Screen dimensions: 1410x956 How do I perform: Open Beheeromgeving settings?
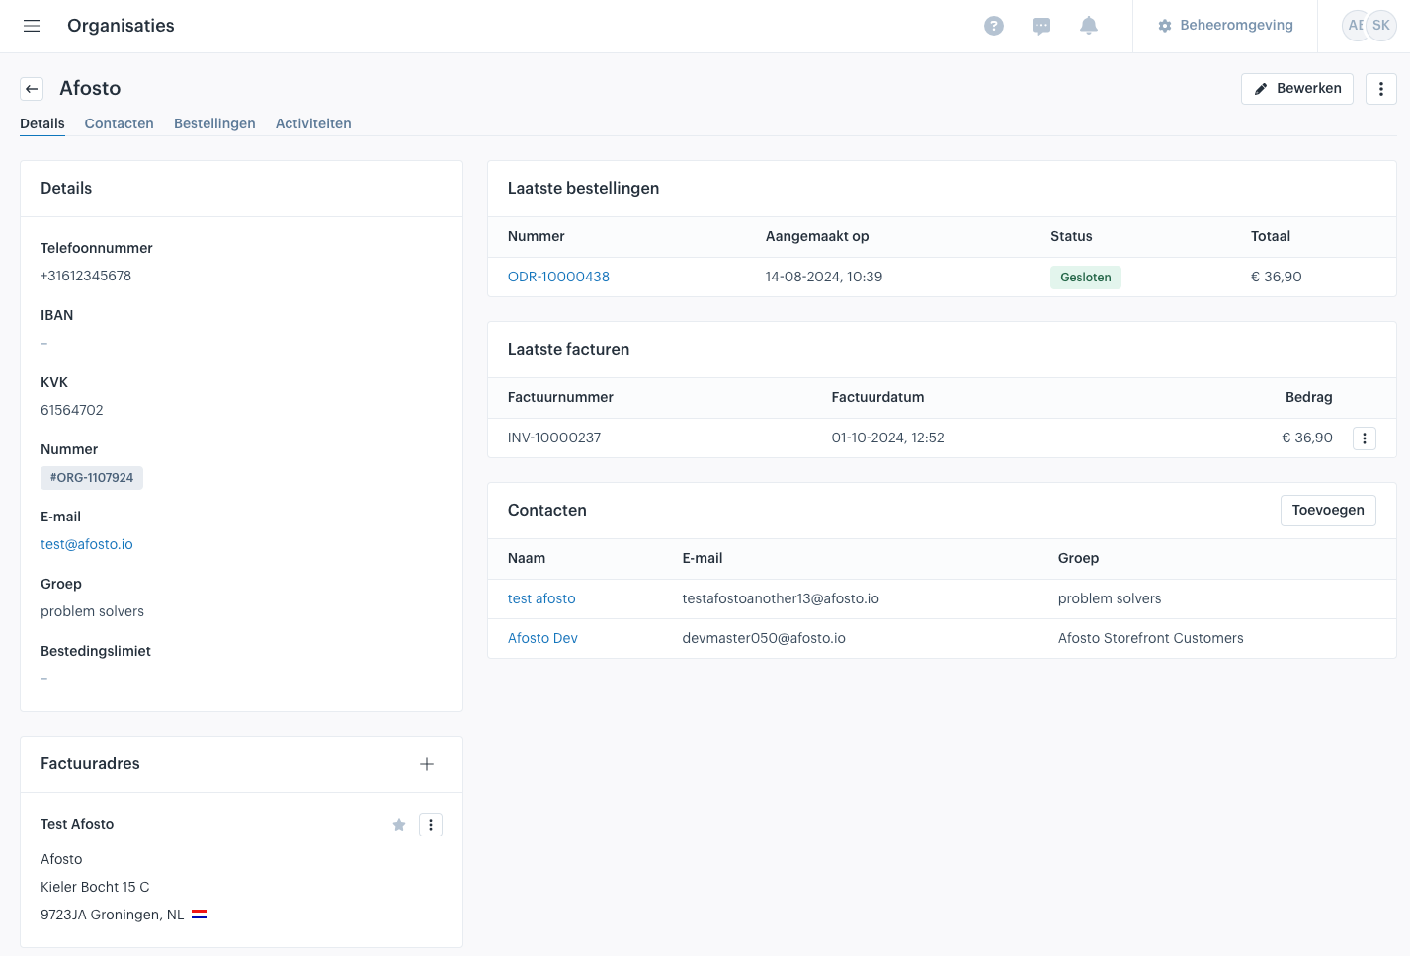1225,26
